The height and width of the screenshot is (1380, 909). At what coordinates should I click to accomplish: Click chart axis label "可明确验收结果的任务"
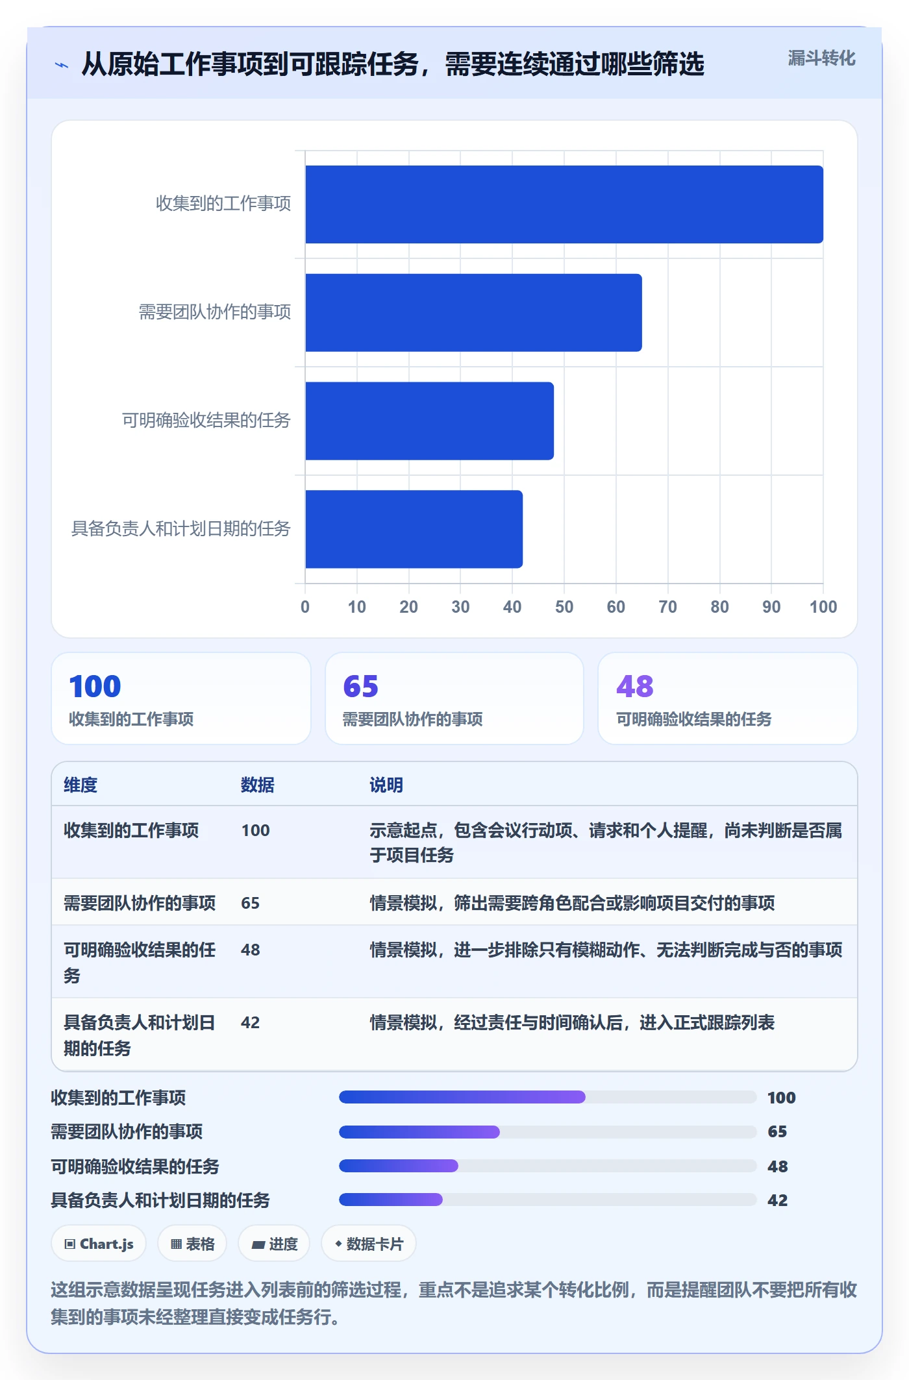[206, 421]
